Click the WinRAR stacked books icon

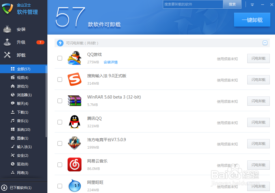point(75,101)
